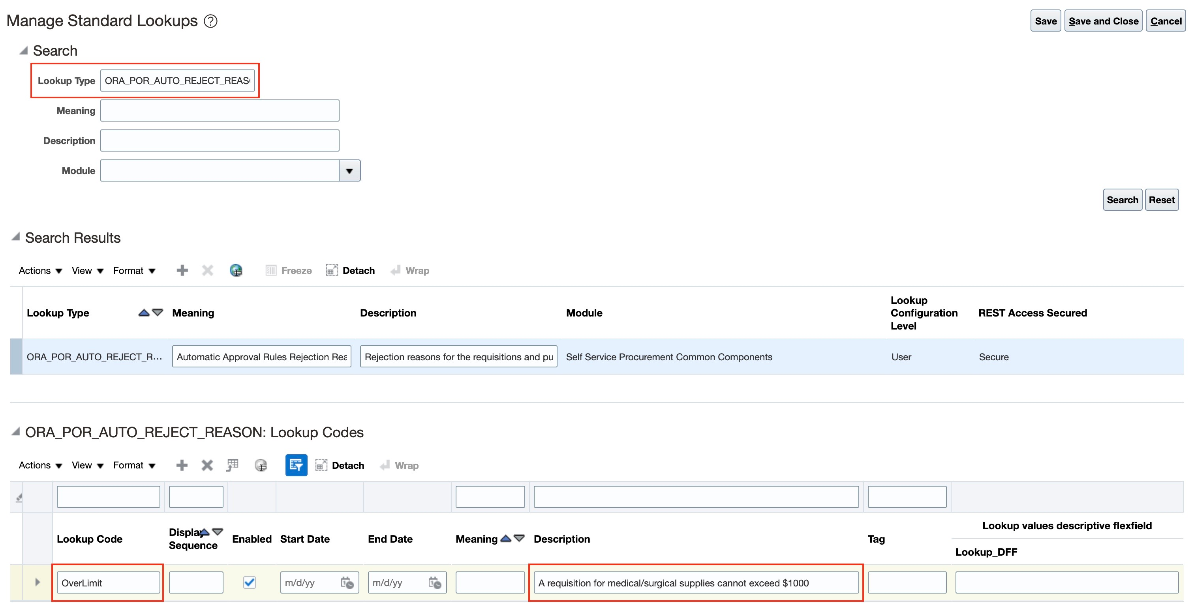This screenshot has height=603, width=1194.
Task: Click the Reset button
Action: pyautogui.click(x=1161, y=200)
